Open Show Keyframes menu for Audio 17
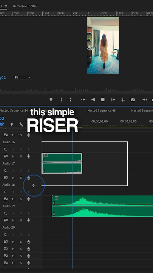 (x=6, y=171)
